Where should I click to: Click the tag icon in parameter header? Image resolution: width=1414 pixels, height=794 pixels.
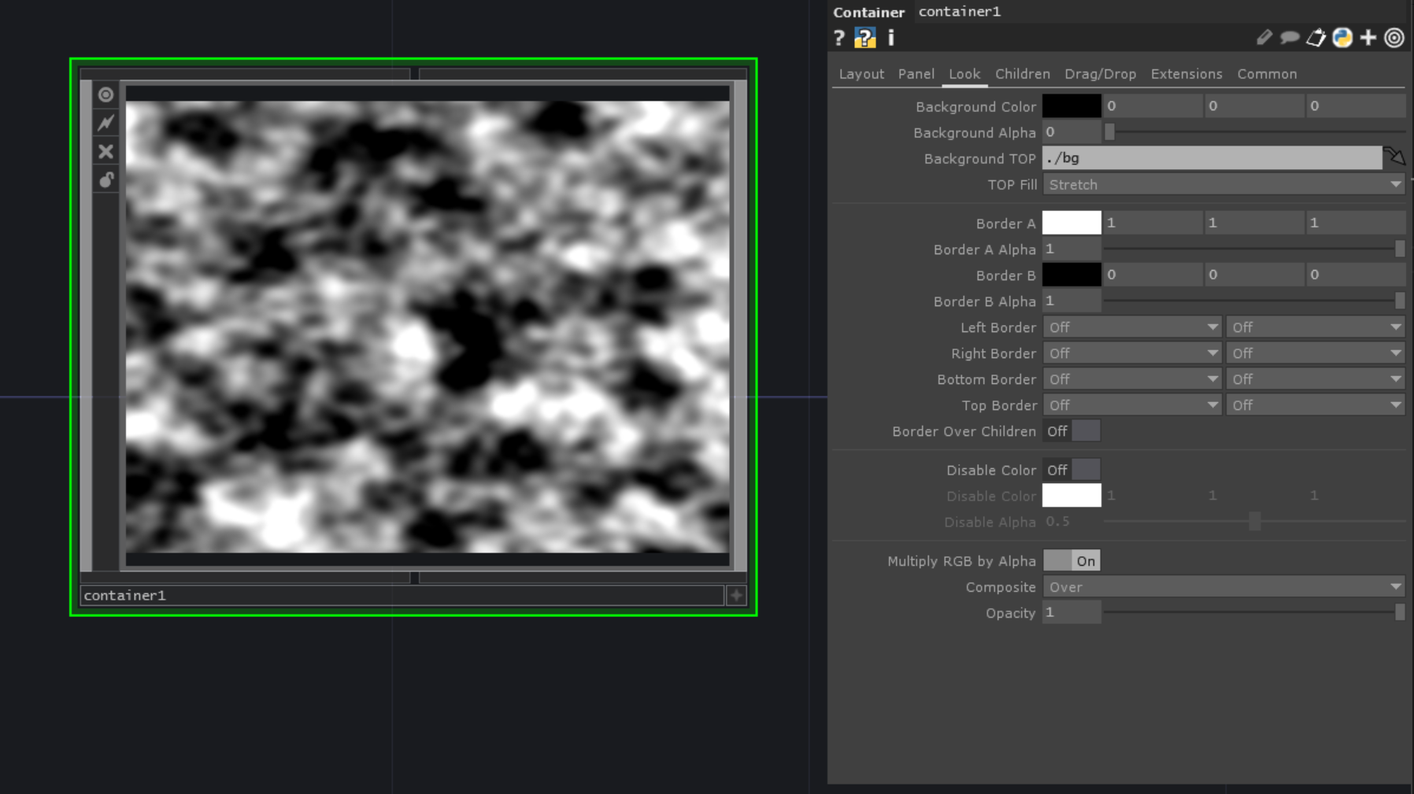[1316, 38]
